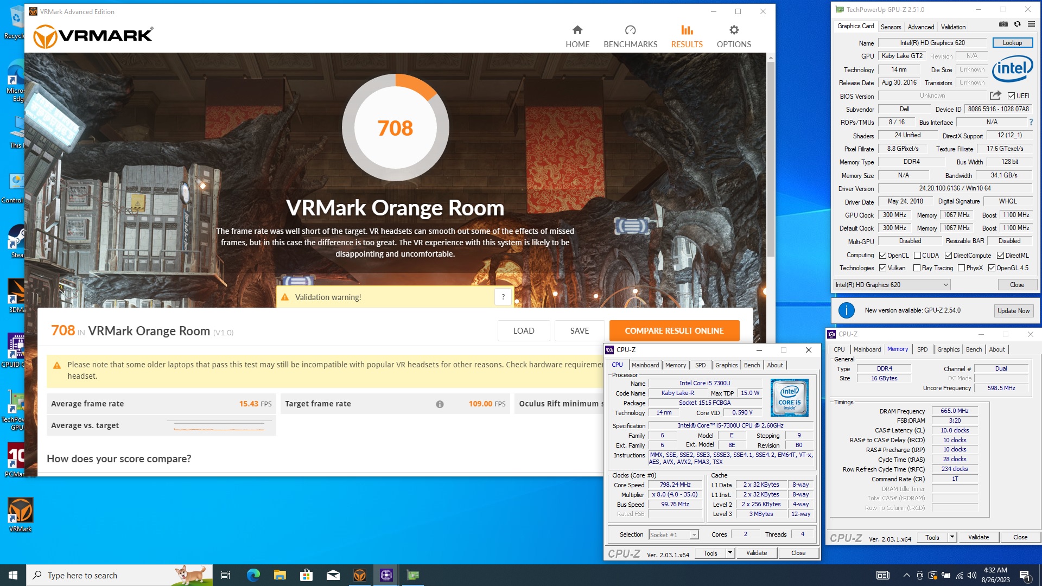This screenshot has width=1042, height=586.
Task: Click the Validation warning banner
Action: click(x=395, y=297)
